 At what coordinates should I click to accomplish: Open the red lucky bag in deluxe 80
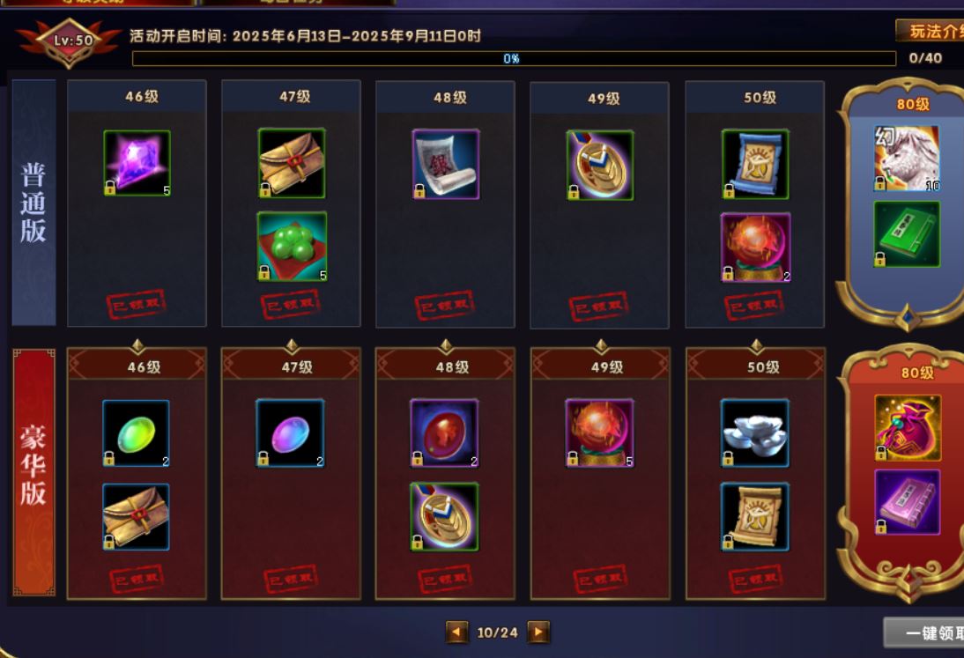908,427
